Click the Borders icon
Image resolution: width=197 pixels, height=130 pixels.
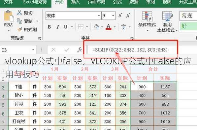(81, 27)
